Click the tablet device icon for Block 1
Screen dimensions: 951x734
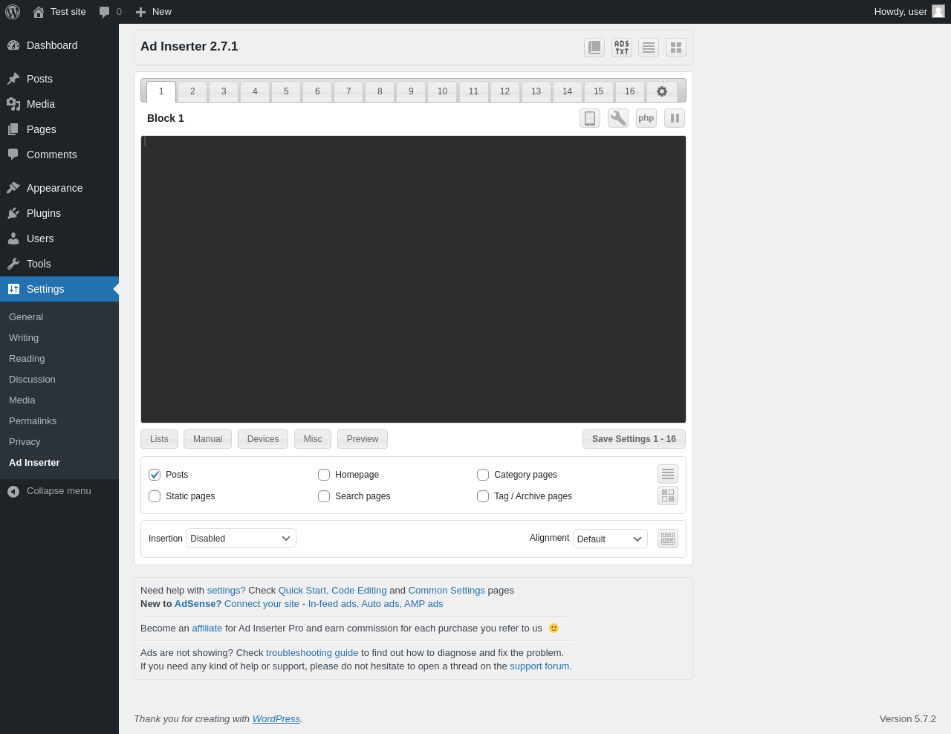(590, 118)
